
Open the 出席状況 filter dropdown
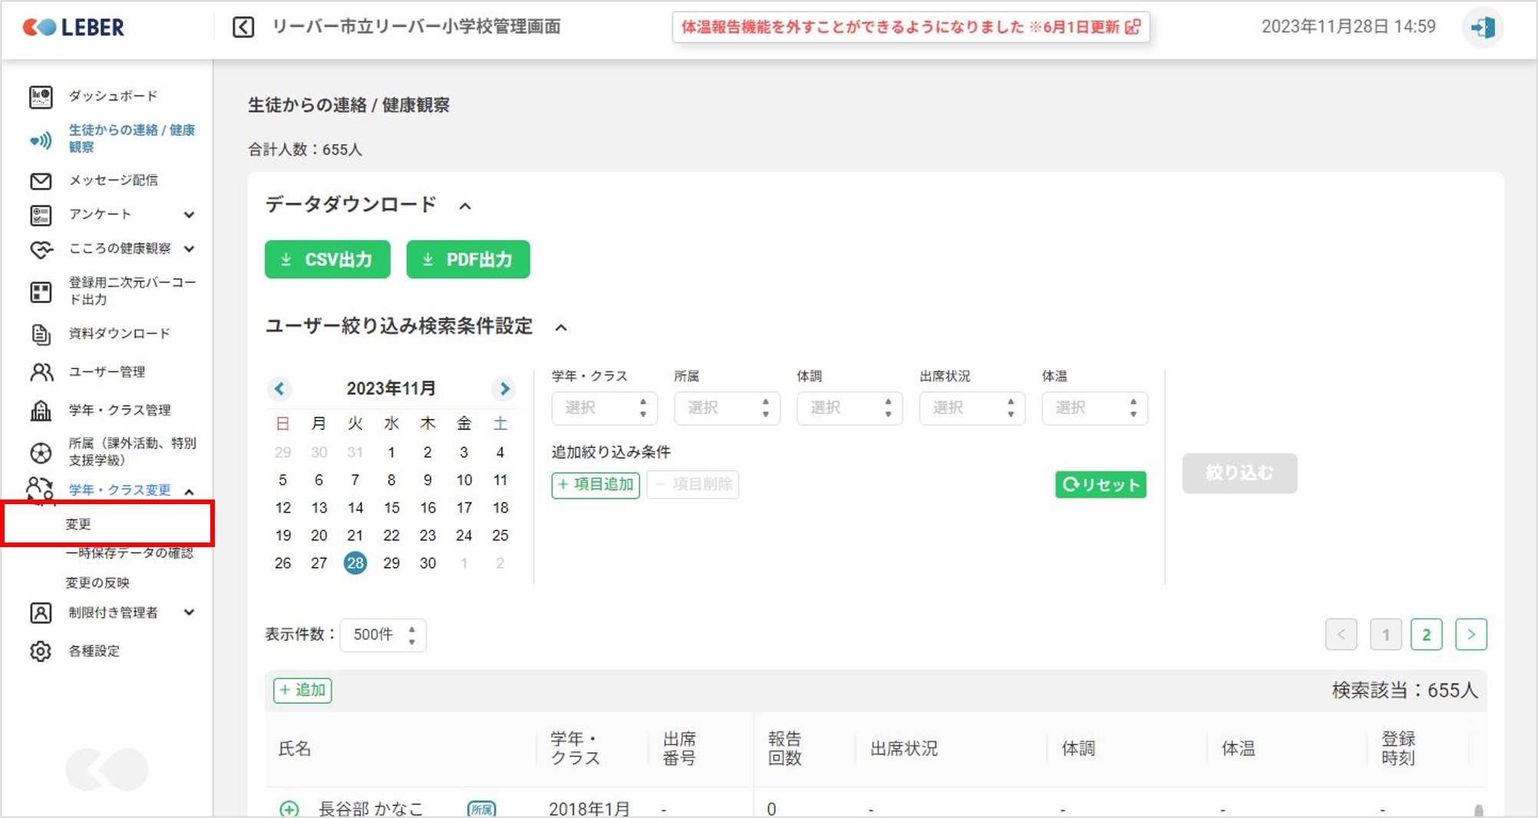(x=972, y=408)
